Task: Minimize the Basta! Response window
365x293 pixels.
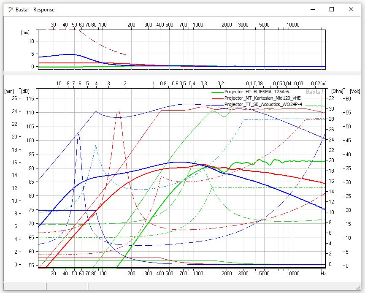Action: [312, 9]
